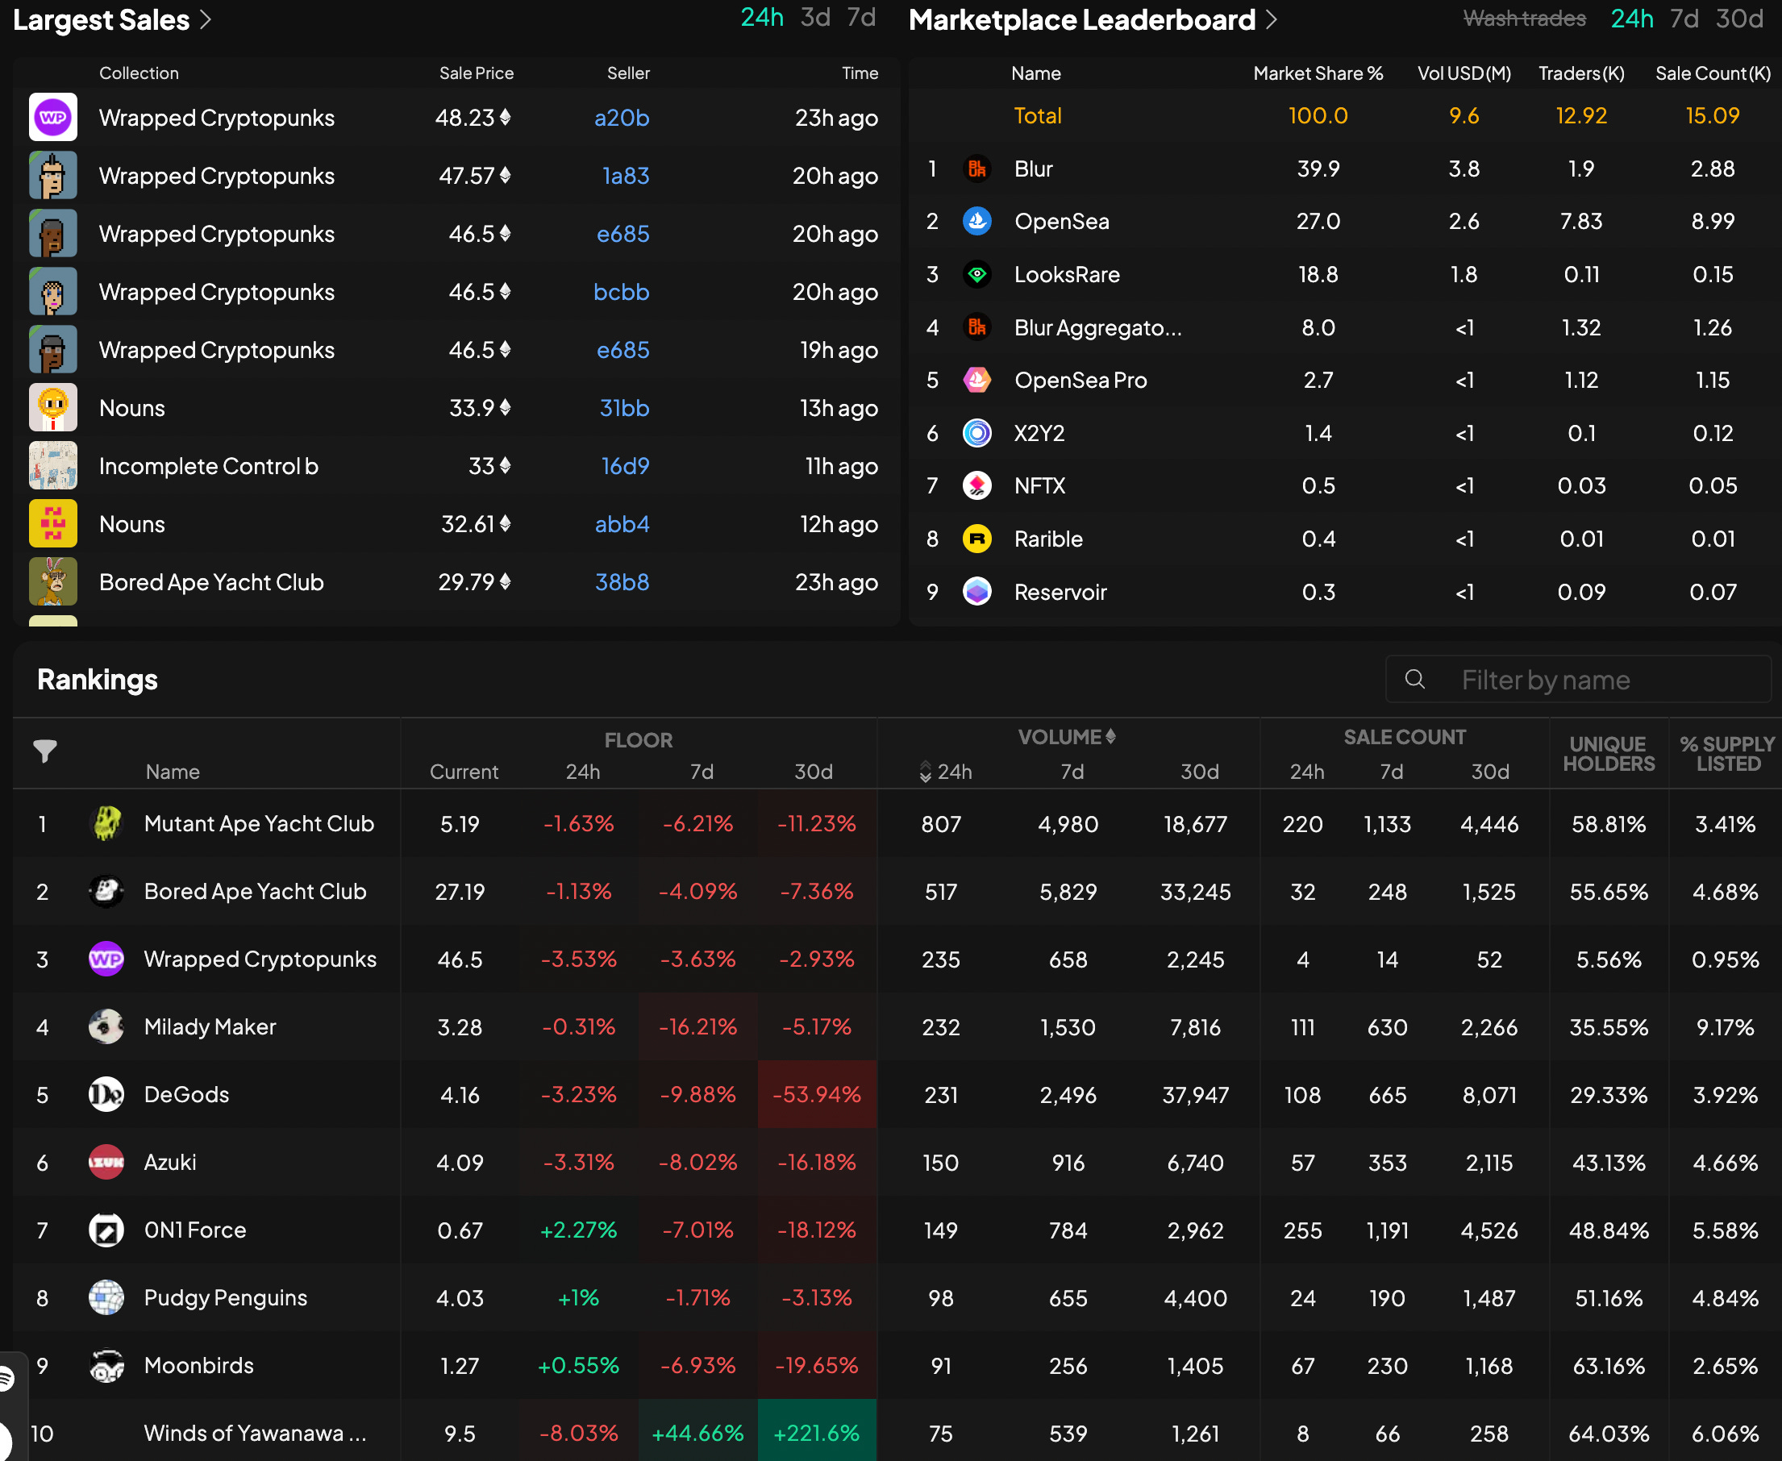Open the 33.9 ETH Nouns sale thumbnail
Image resolution: width=1782 pixels, height=1461 pixels.
(x=53, y=407)
